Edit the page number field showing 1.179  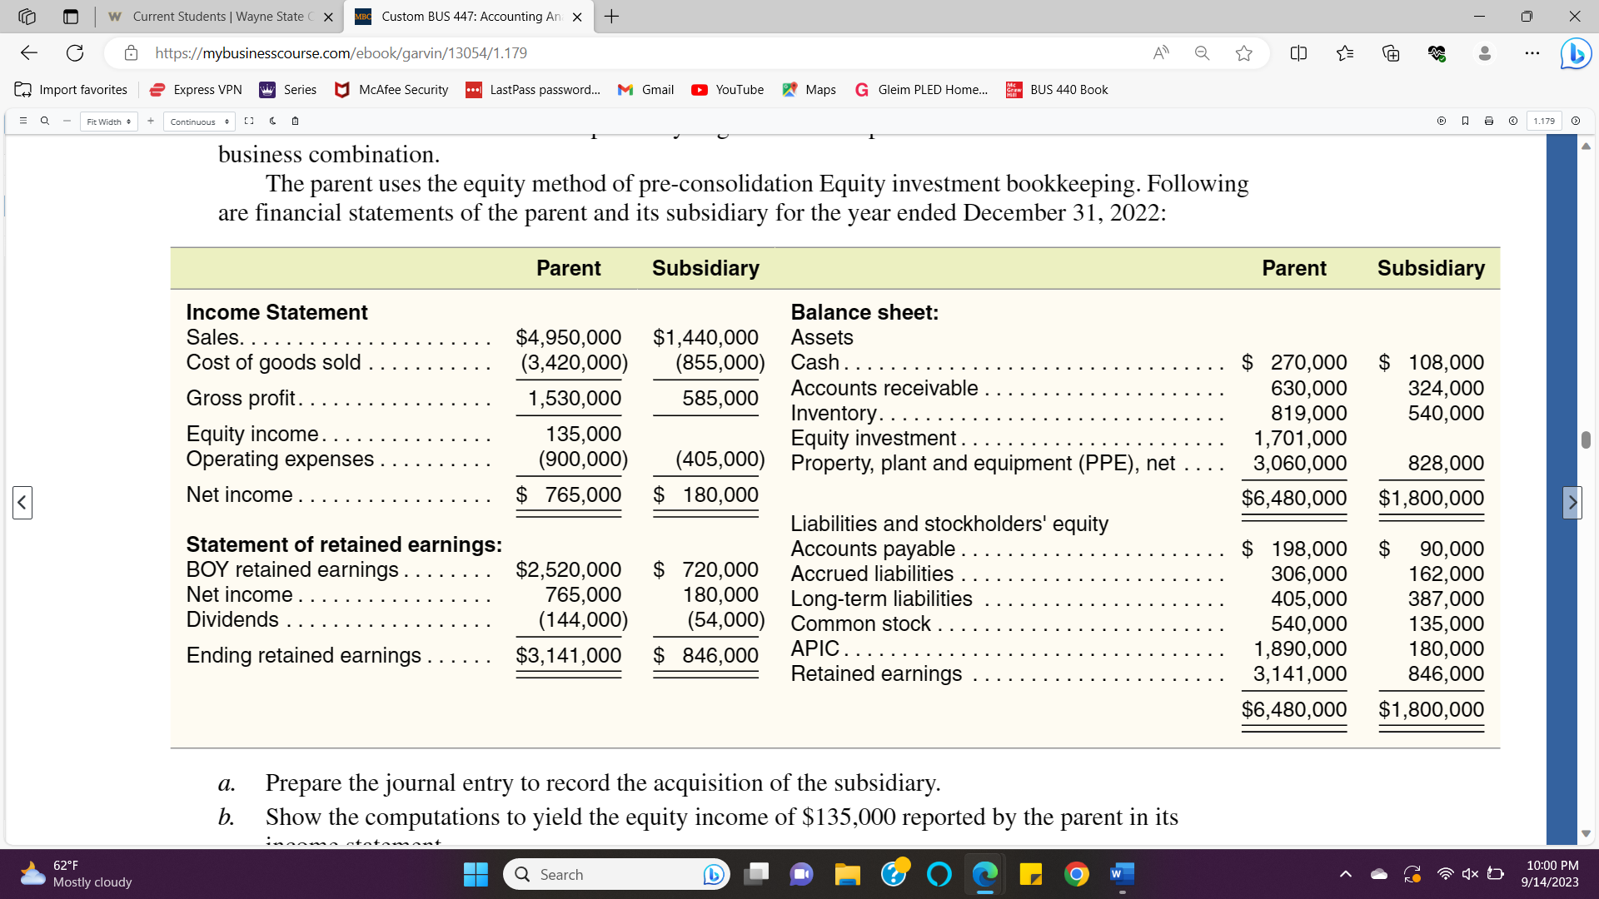[x=1545, y=121]
